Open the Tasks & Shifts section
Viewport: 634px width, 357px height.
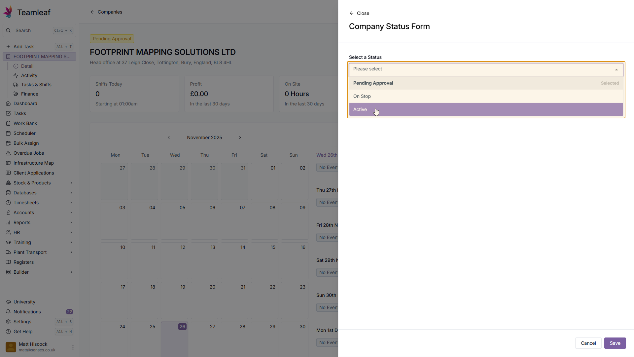click(x=36, y=85)
